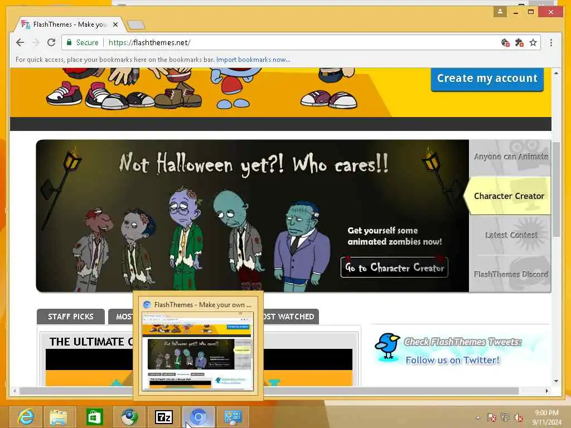Open File Explorer from the taskbar

(60, 417)
